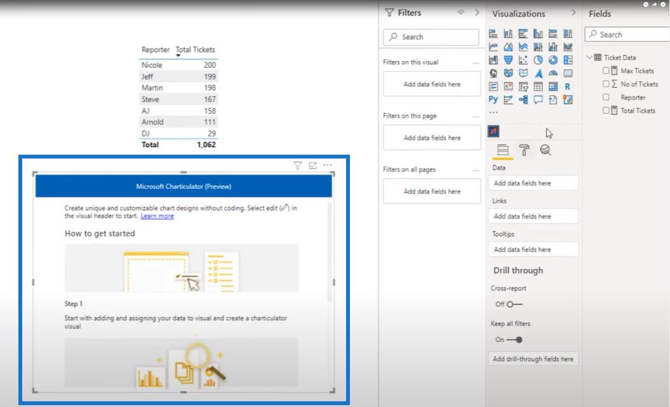Select the Stacked column chart visual
Viewport: 670px width, 407px height.
(508, 34)
